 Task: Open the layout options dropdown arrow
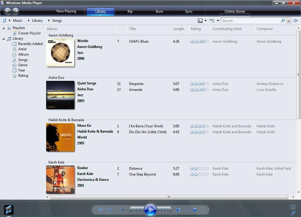point(205,21)
